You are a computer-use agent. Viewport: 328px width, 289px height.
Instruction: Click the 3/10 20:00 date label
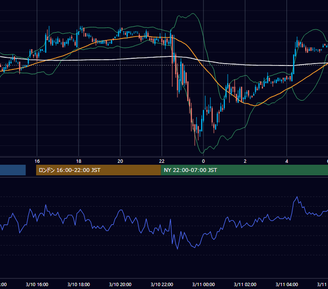(120, 284)
